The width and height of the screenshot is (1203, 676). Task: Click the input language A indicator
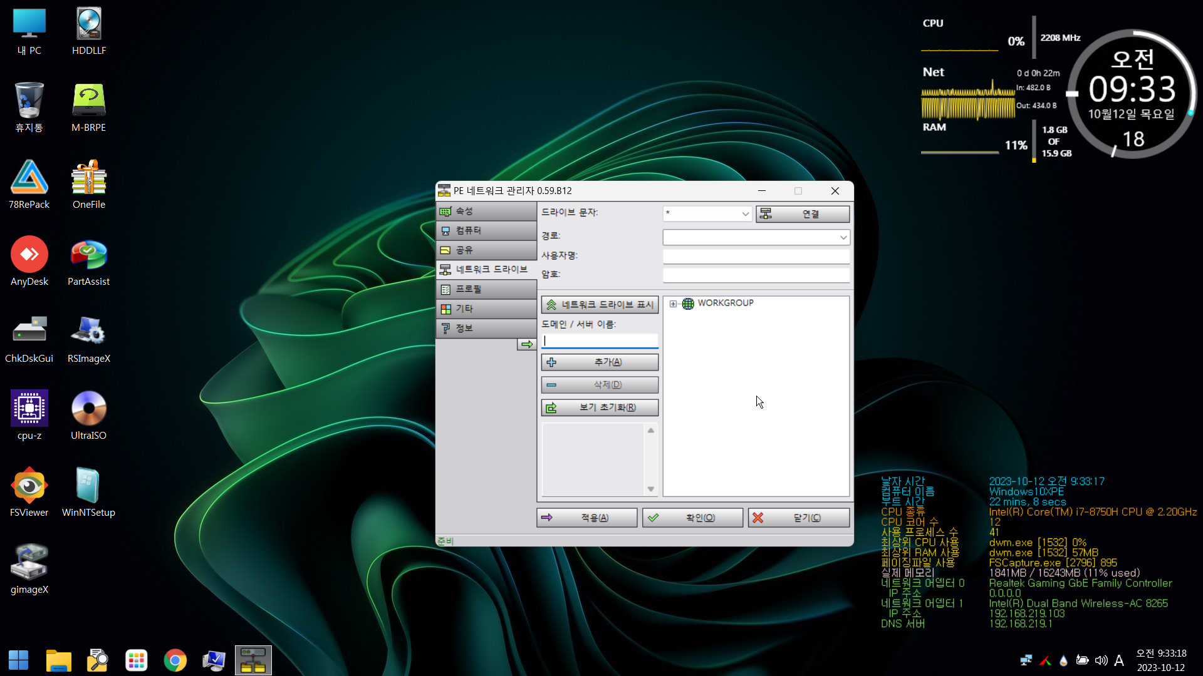[1119, 660]
